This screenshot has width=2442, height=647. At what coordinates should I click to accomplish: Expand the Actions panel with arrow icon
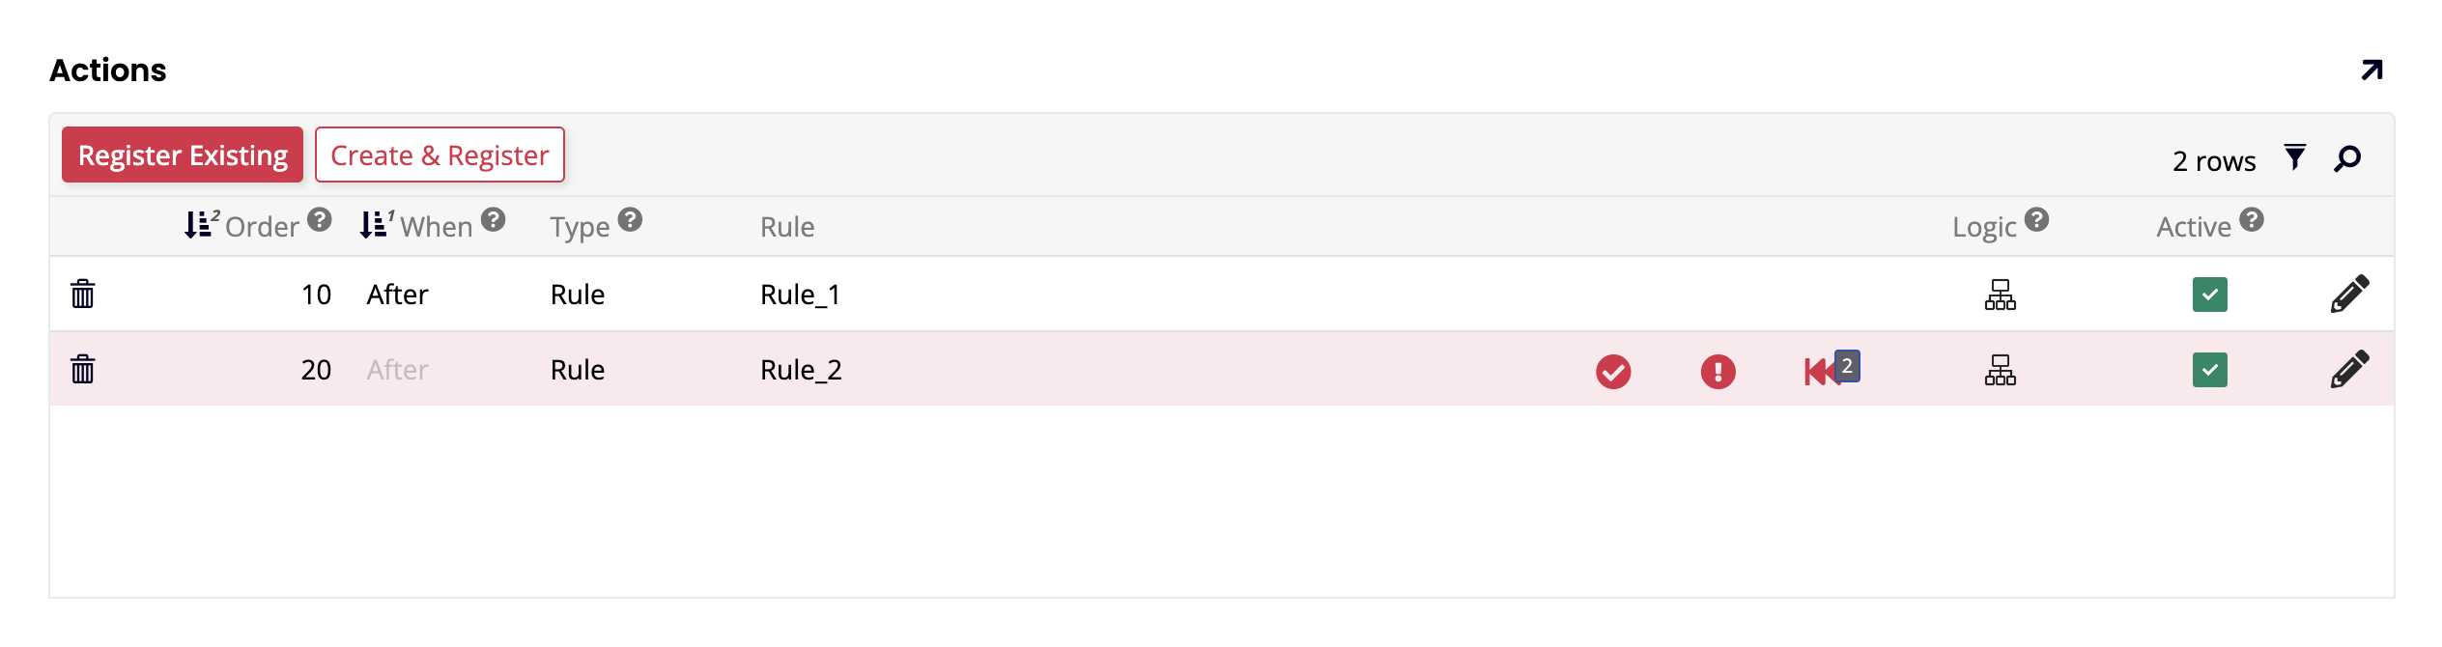pyautogui.click(x=2371, y=70)
